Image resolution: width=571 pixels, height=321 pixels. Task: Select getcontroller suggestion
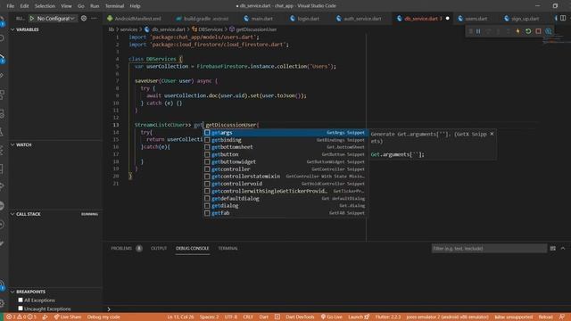pyautogui.click(x=285, y=169)
